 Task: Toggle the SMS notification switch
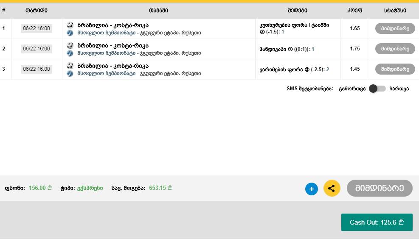(377, 89)
